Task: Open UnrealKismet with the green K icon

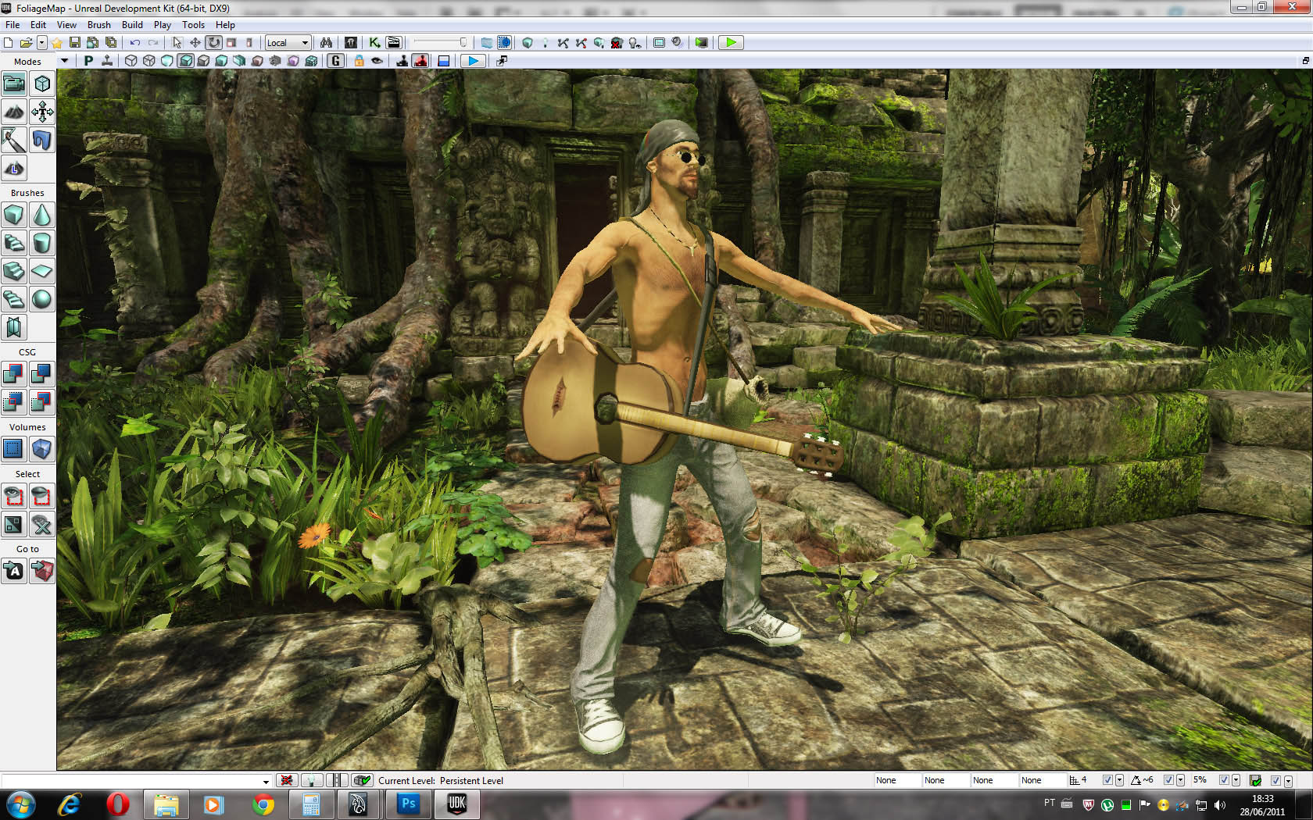Action: [374, 43]
